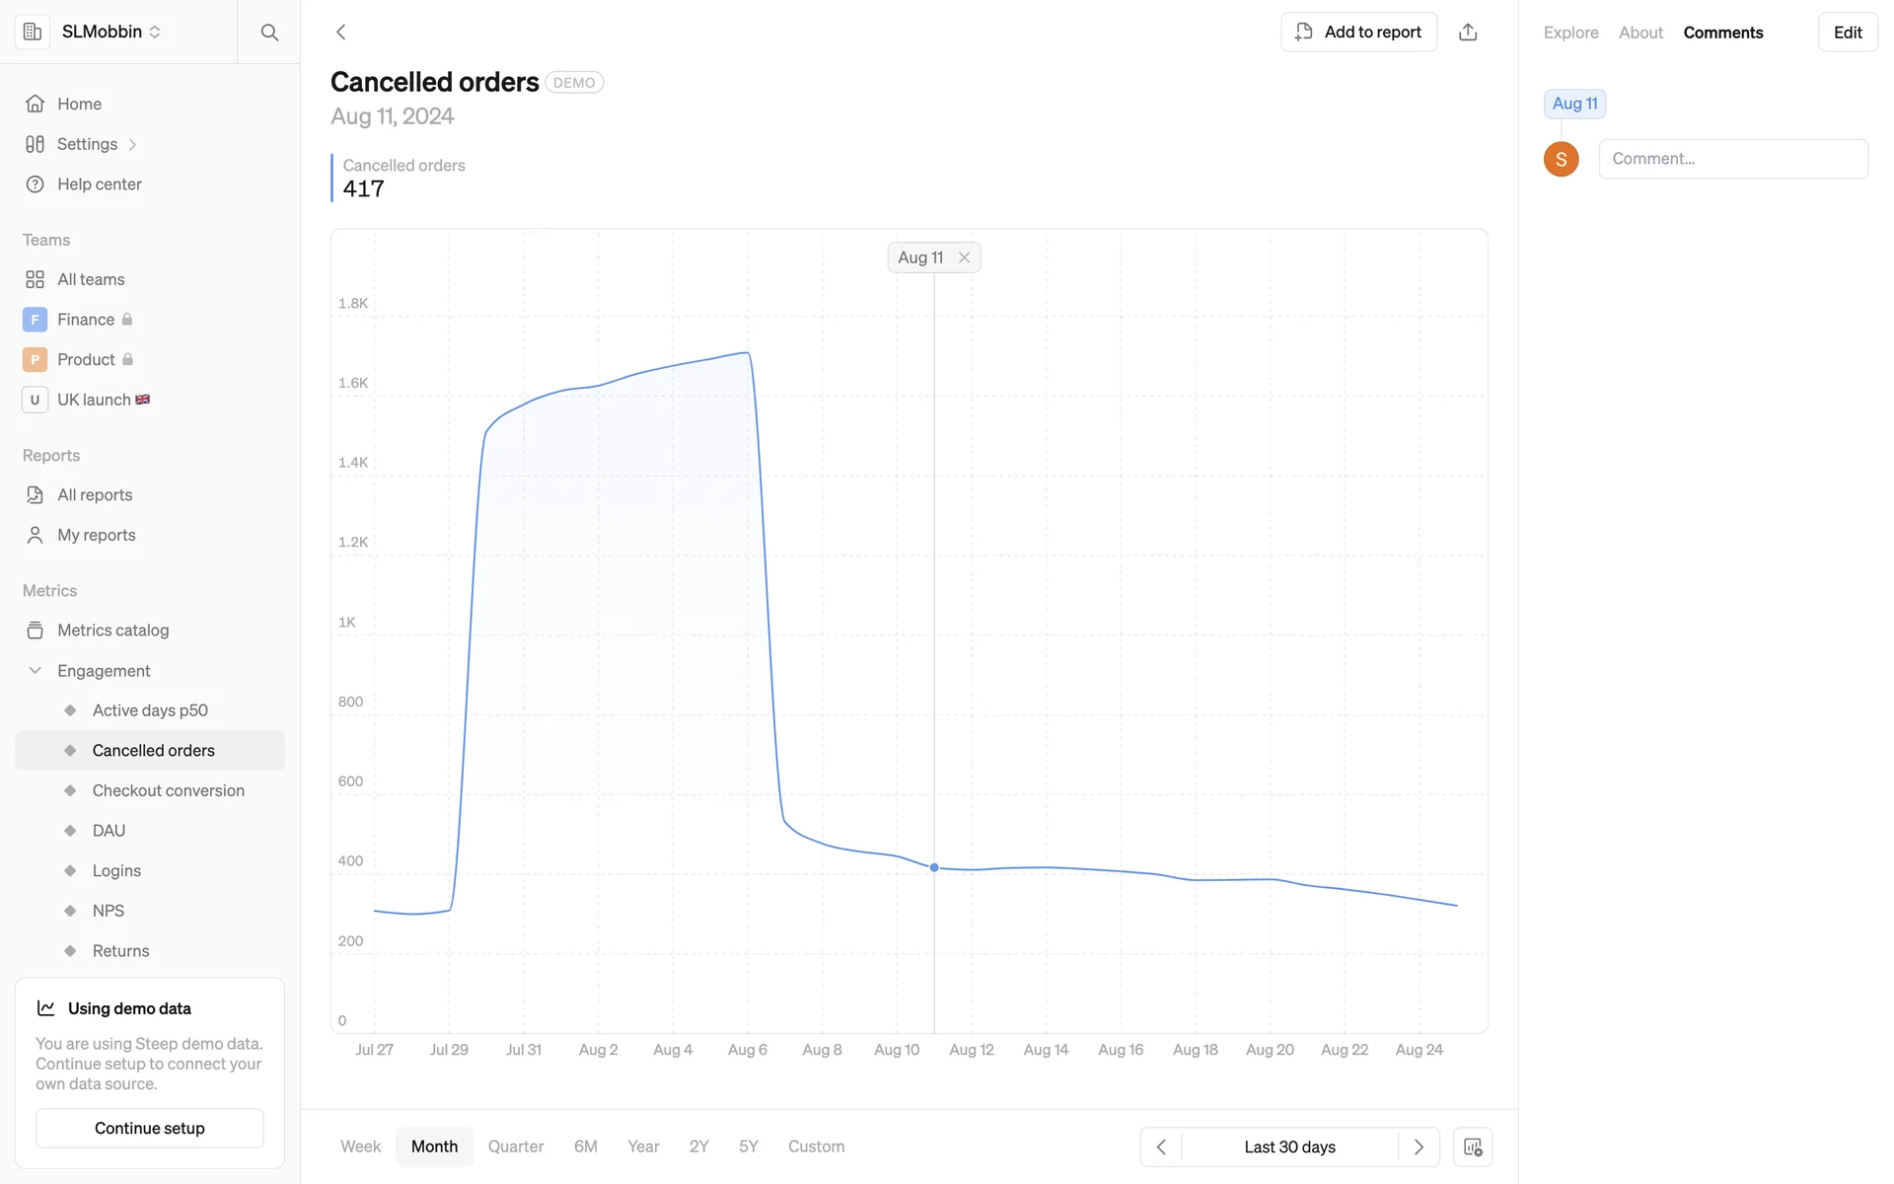Collapse the Engagement metrics group
The width and height of the screenshot is (1894, 1184).
click(36, 671)
